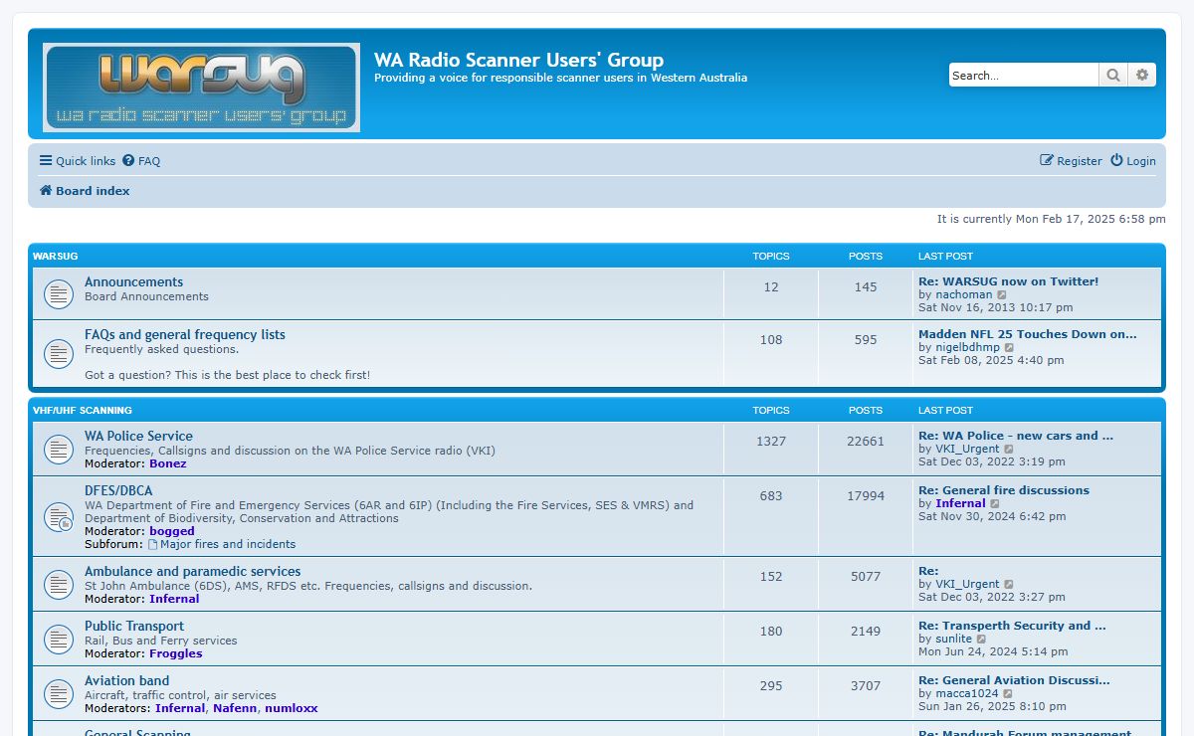
Task: Click view-post icon next to nigelbdhmp
Action: click(1009, 348)
